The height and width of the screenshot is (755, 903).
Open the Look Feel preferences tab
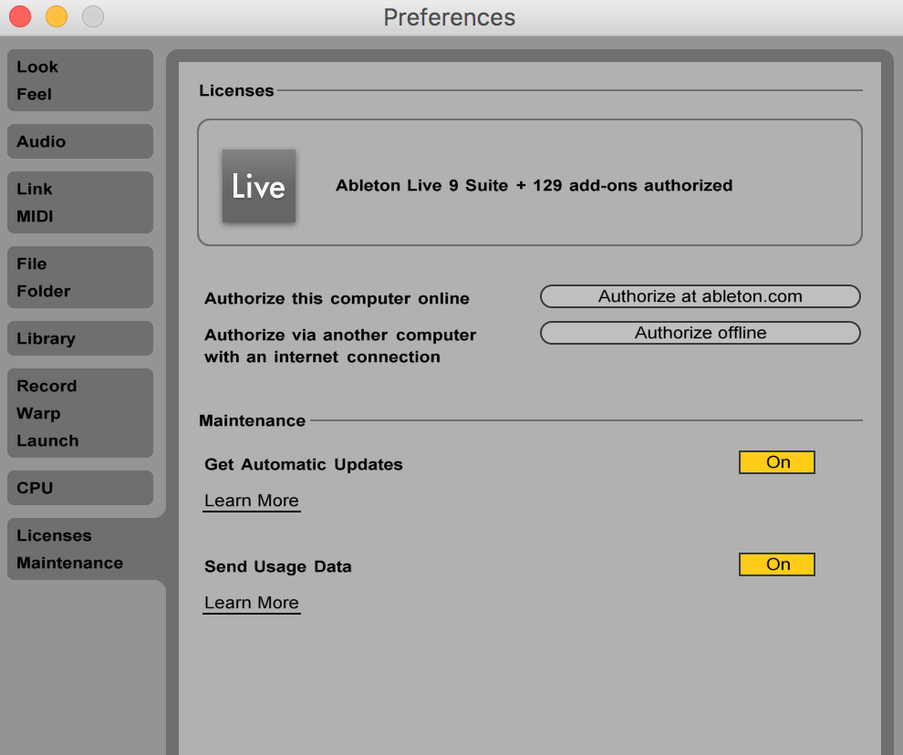tap(80, 80)
